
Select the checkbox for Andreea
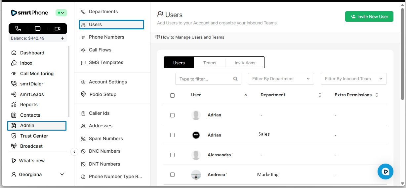click(172, 174)
